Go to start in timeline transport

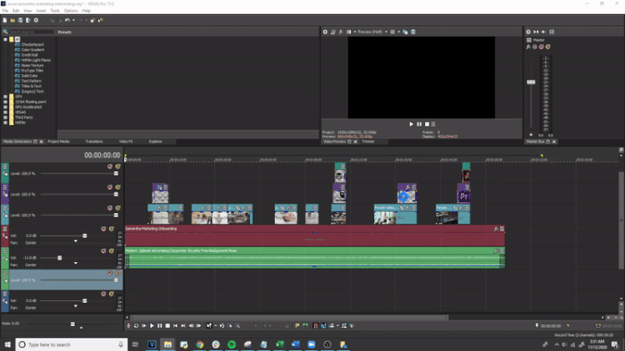pos(175,326)
